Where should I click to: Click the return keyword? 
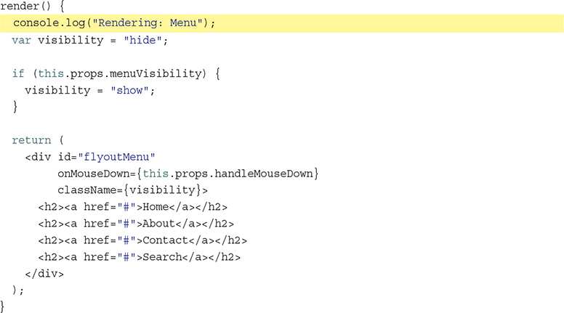pos(31,141)
